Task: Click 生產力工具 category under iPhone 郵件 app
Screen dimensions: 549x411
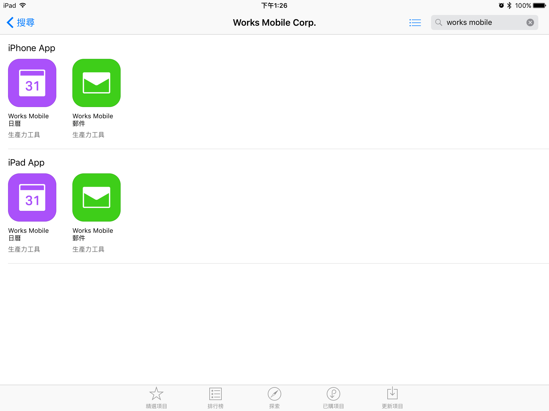Action: click(88, 135)
